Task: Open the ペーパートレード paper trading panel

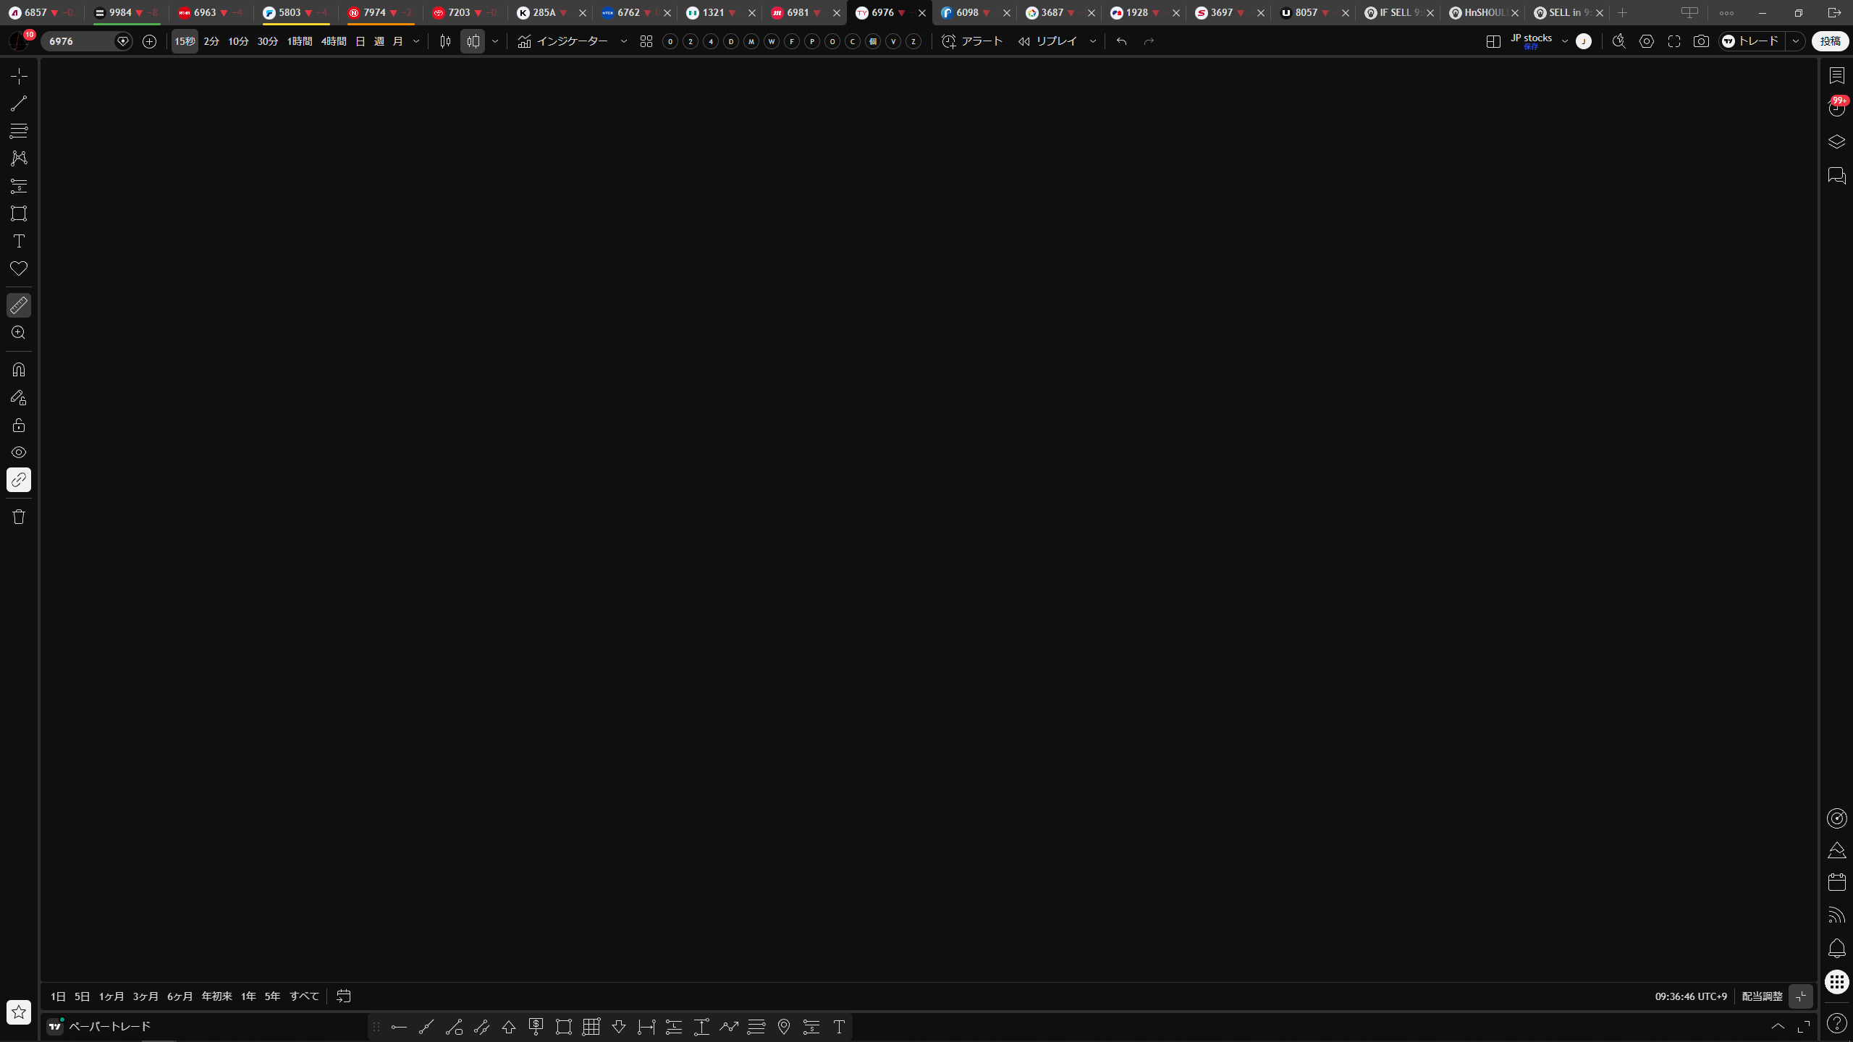Action: [99, 1026]
